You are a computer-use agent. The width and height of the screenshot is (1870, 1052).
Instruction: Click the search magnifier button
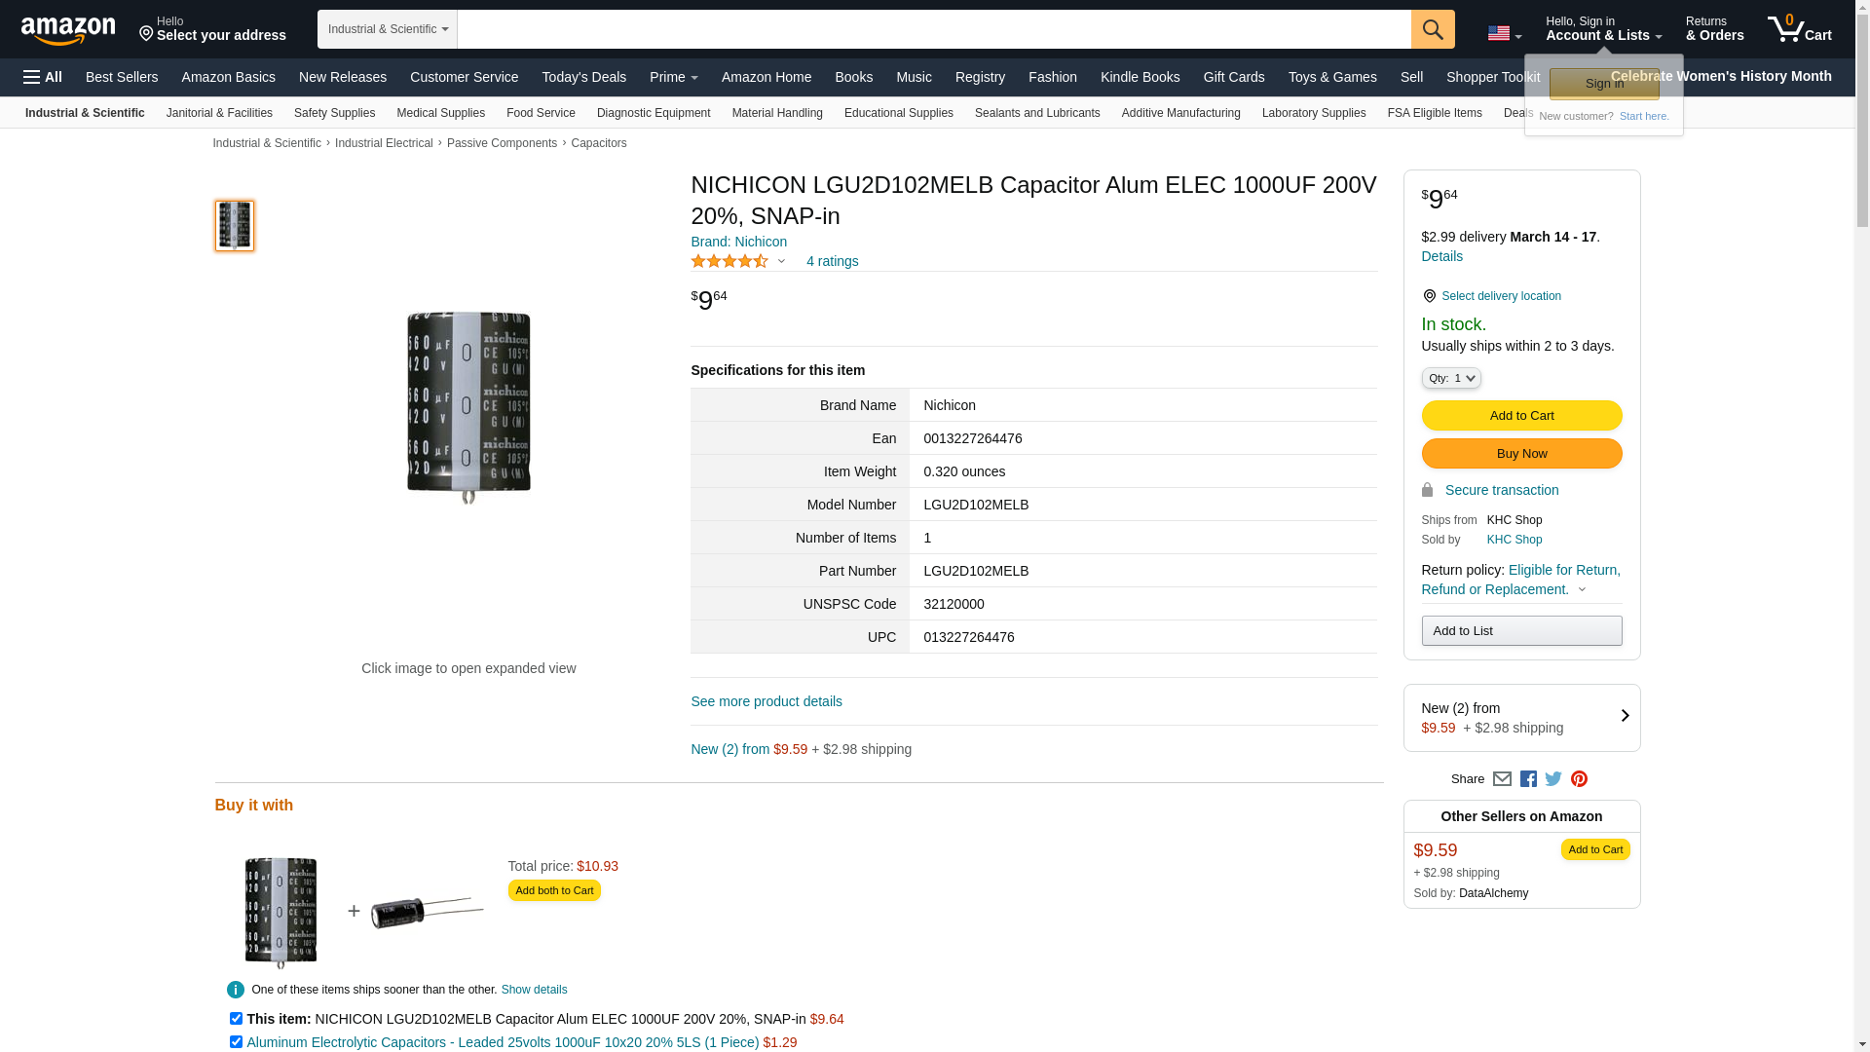[x=1432, y=29]
